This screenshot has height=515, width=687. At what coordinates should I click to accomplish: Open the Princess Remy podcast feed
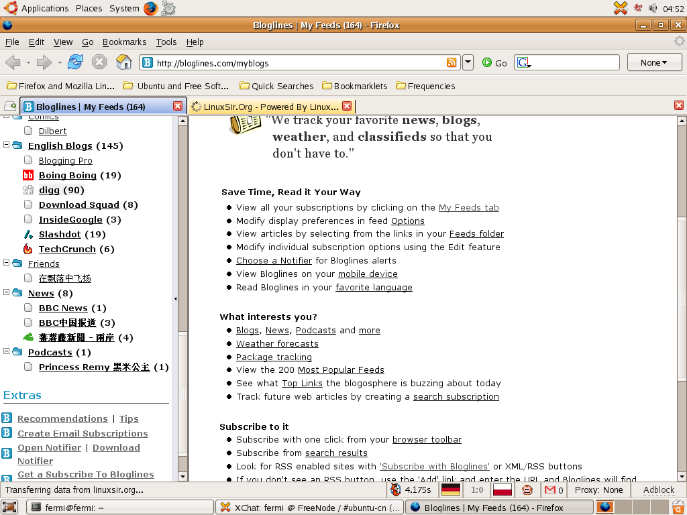(x=94, y=367)
